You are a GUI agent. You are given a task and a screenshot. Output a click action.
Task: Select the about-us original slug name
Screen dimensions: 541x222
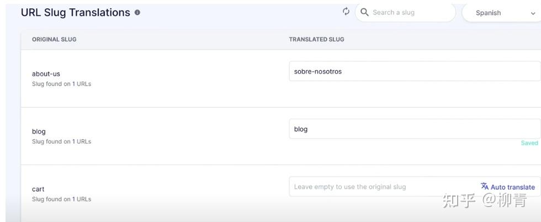coord(46,73)
